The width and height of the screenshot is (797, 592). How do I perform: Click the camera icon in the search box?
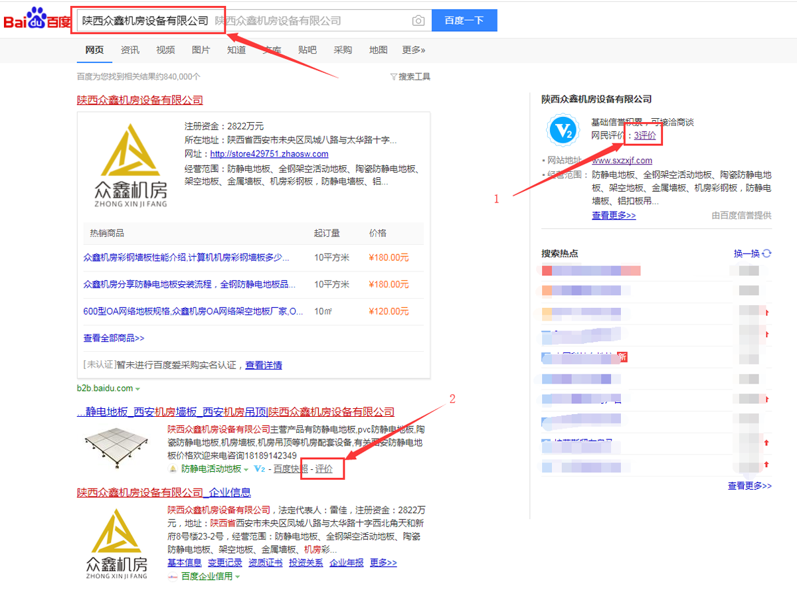click(418, 21)
